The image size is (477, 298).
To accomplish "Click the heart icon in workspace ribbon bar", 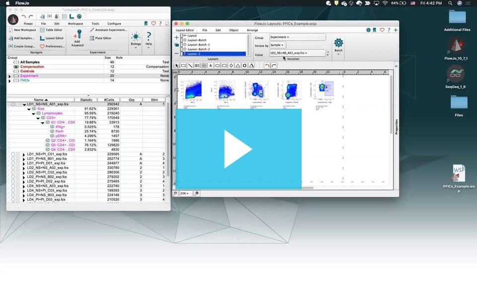I will tap(154, 23).
